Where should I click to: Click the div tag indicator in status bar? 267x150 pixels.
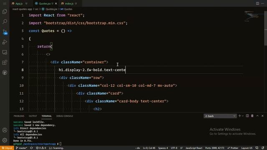point(138,148)
